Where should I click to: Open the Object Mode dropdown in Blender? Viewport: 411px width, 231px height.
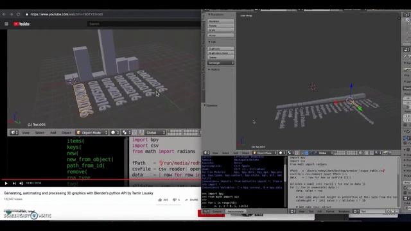(265, 153)
